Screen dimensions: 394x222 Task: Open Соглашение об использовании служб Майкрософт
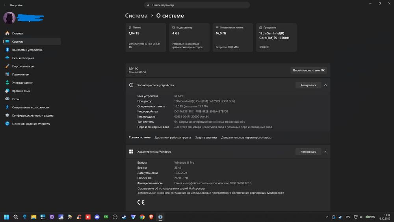[171, 188]
